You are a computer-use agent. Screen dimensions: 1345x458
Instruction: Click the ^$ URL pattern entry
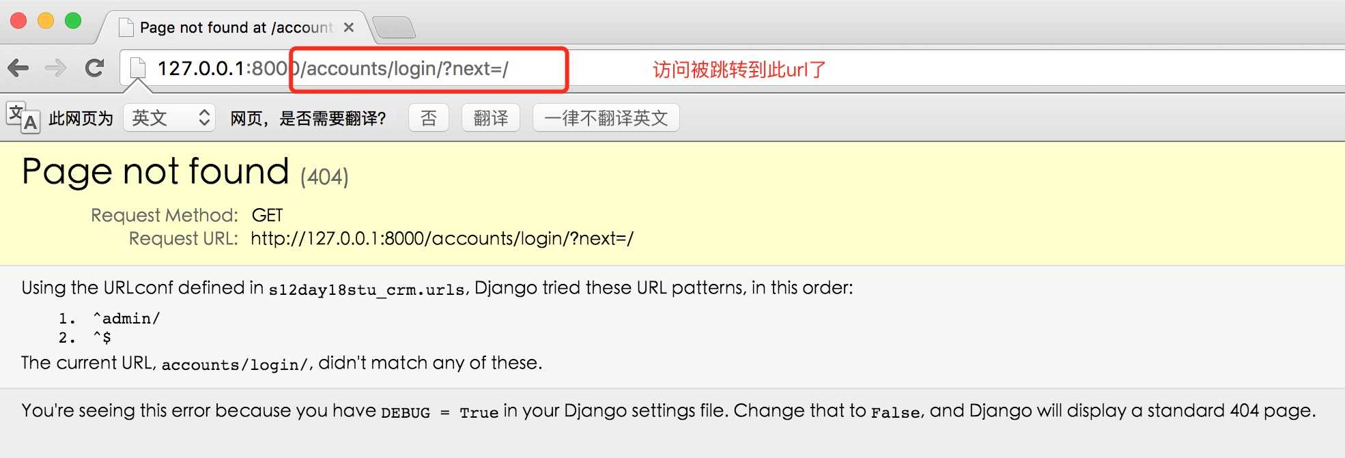[102, 337]
